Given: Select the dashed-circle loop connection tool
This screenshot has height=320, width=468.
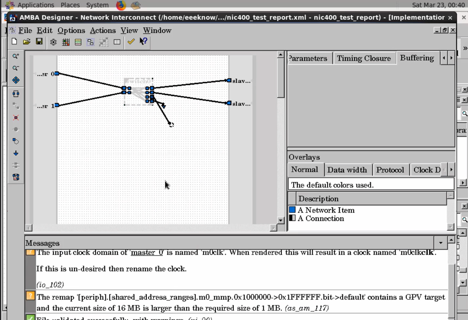Looking at the screenshot, I should click(16, 141).
